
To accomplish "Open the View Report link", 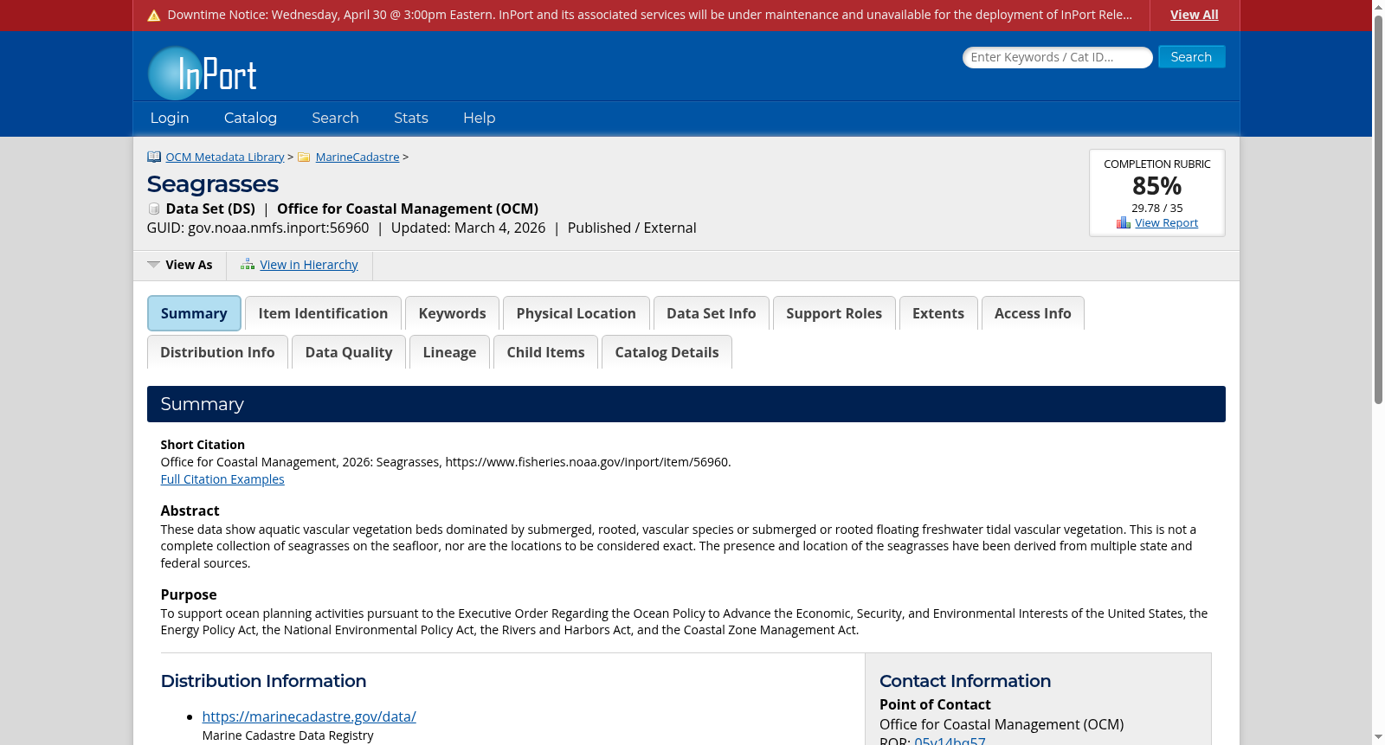I will (x=1167, y=222).
